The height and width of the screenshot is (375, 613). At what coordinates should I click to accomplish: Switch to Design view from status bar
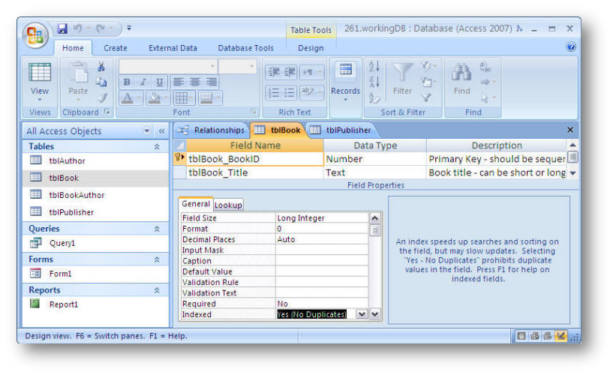click(x=560, y=336)
